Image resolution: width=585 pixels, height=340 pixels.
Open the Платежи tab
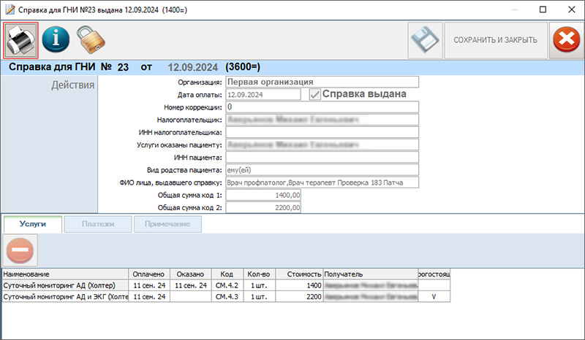[97, 224]
